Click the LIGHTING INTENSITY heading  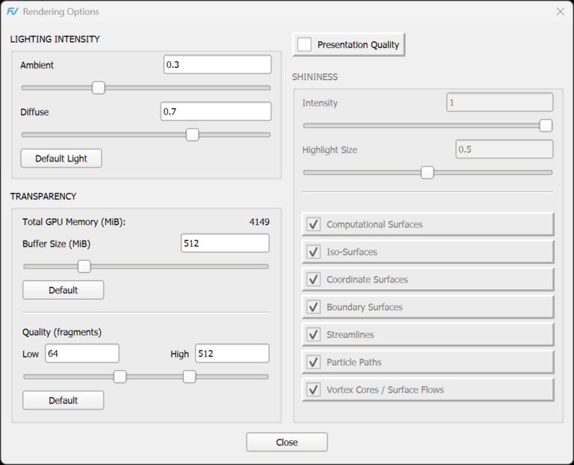55,39
